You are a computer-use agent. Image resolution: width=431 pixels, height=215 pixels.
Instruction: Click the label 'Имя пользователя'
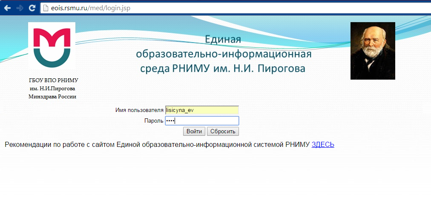click(x=139, y=110)
